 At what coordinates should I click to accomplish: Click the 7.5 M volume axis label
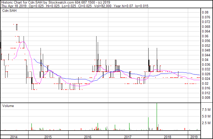tap(206, 110)
